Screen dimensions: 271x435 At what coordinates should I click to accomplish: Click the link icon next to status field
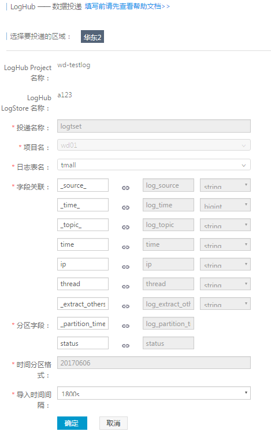pyautogui.click(x=125, y=346)
